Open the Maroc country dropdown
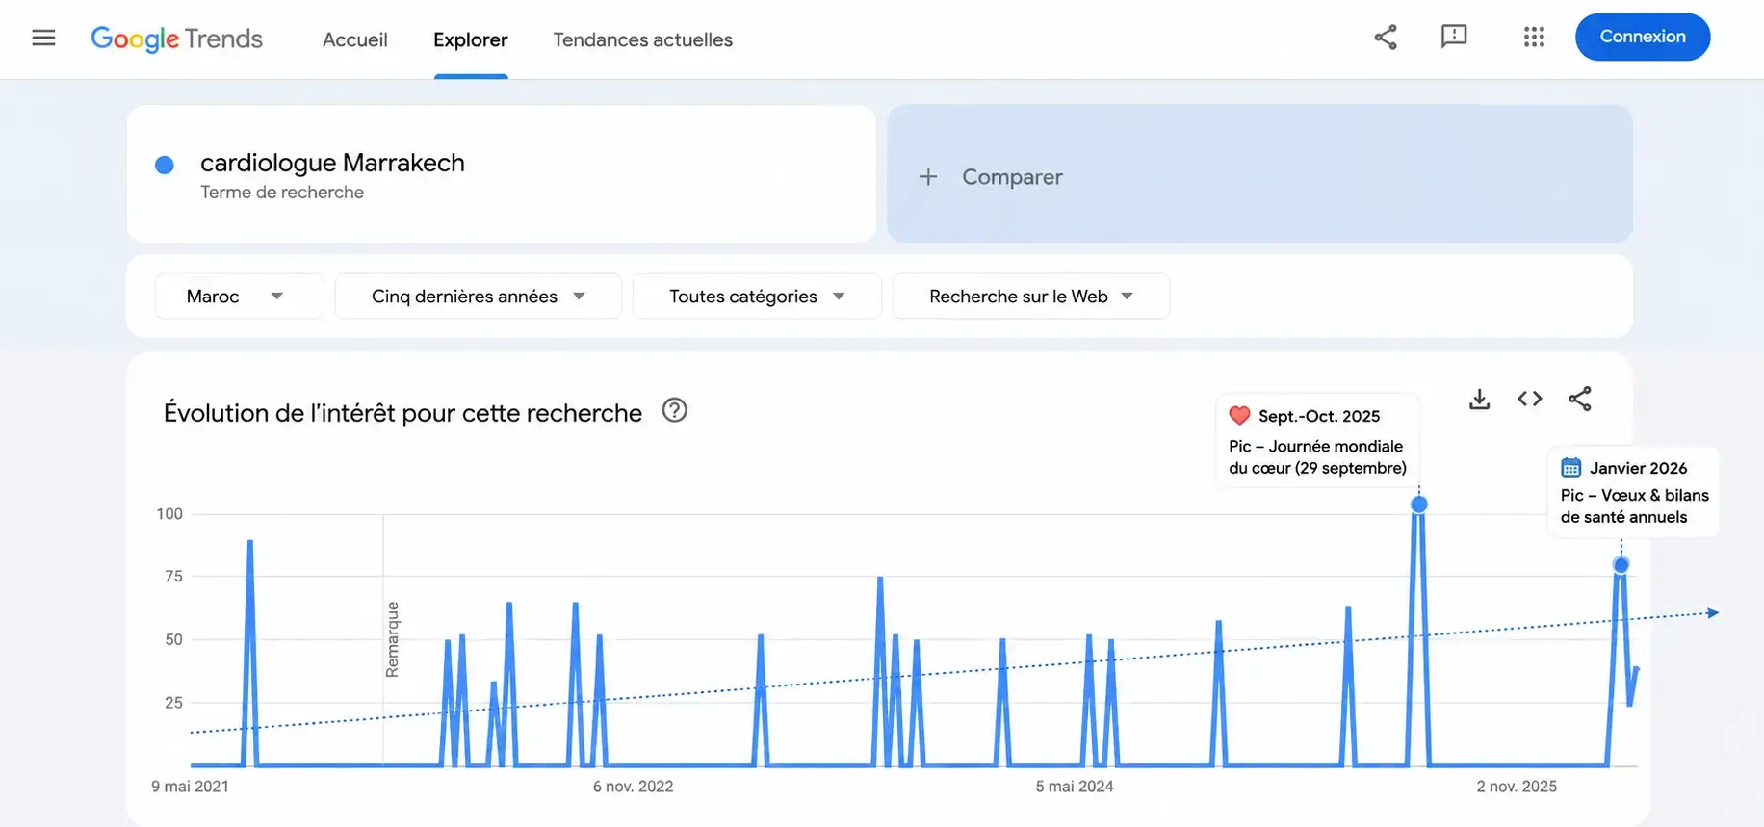The width and height of the screenshot is (1764, 827). tap(239, 296)
